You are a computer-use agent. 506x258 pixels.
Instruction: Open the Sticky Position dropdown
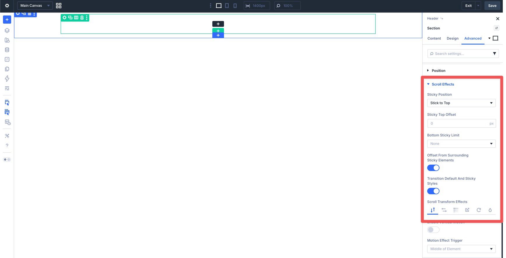pyautogui.click(x=461, y=103)
